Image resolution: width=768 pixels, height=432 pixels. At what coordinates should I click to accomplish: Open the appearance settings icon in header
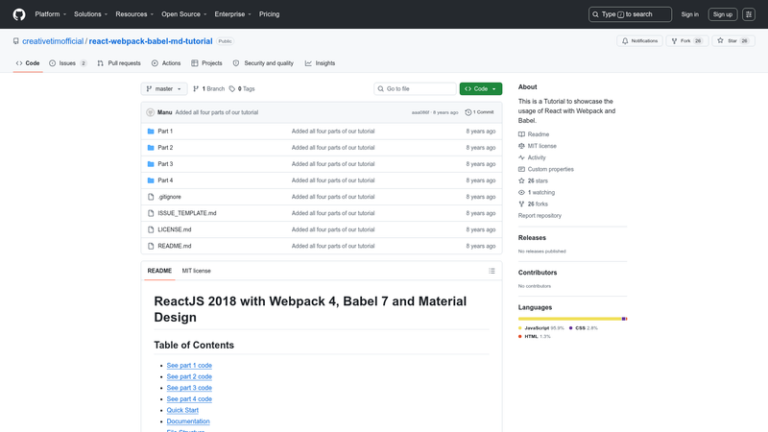pos(749,14)
